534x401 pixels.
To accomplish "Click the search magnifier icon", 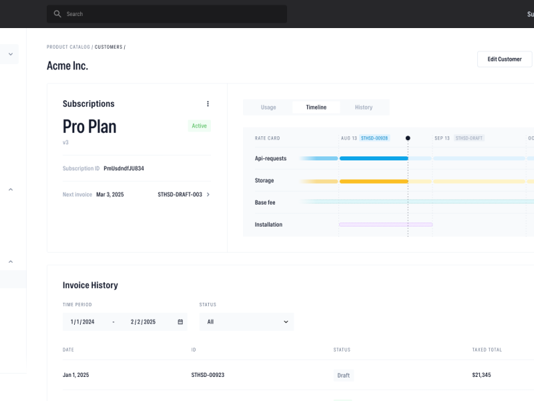I will coord(57,14).
